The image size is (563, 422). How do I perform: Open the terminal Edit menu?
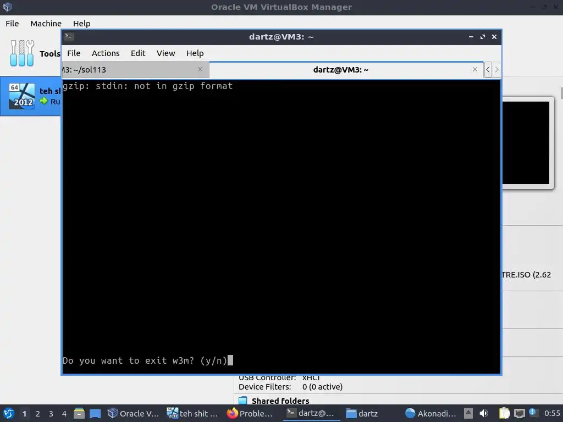[x=138, y=53]
